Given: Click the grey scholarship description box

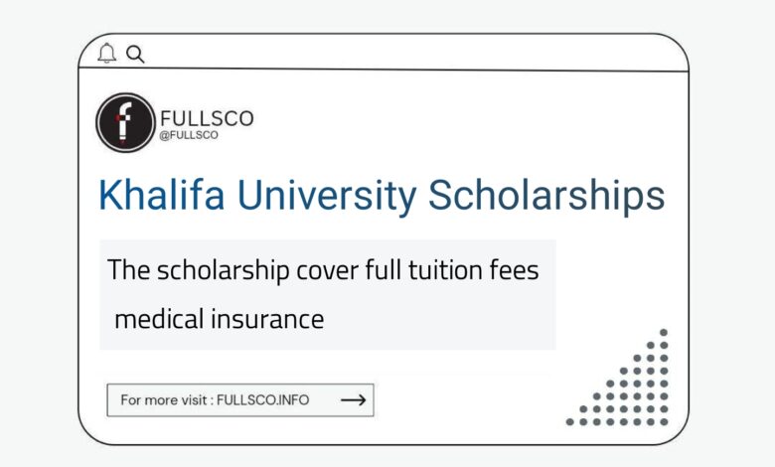Looking at the screenshot, I should coord(328,294).
